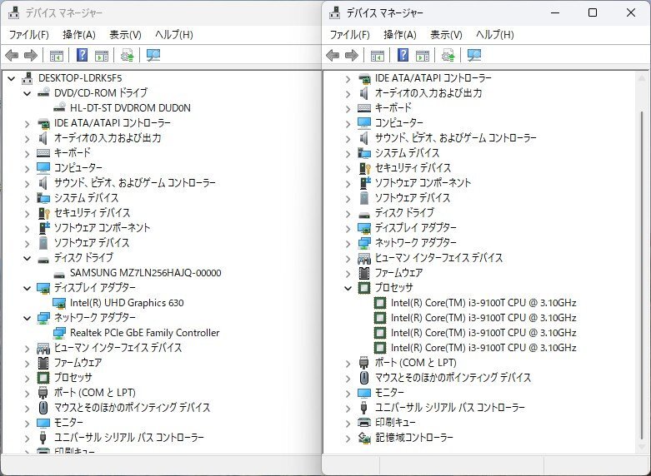This screenshot has height=476, width=651.
Task: Click Back arrow in right window toolbar
Action: tap(333, 55)
